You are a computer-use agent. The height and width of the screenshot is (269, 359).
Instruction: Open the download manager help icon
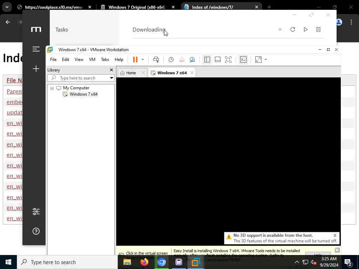pyautogui.click(x=36, y=231)
